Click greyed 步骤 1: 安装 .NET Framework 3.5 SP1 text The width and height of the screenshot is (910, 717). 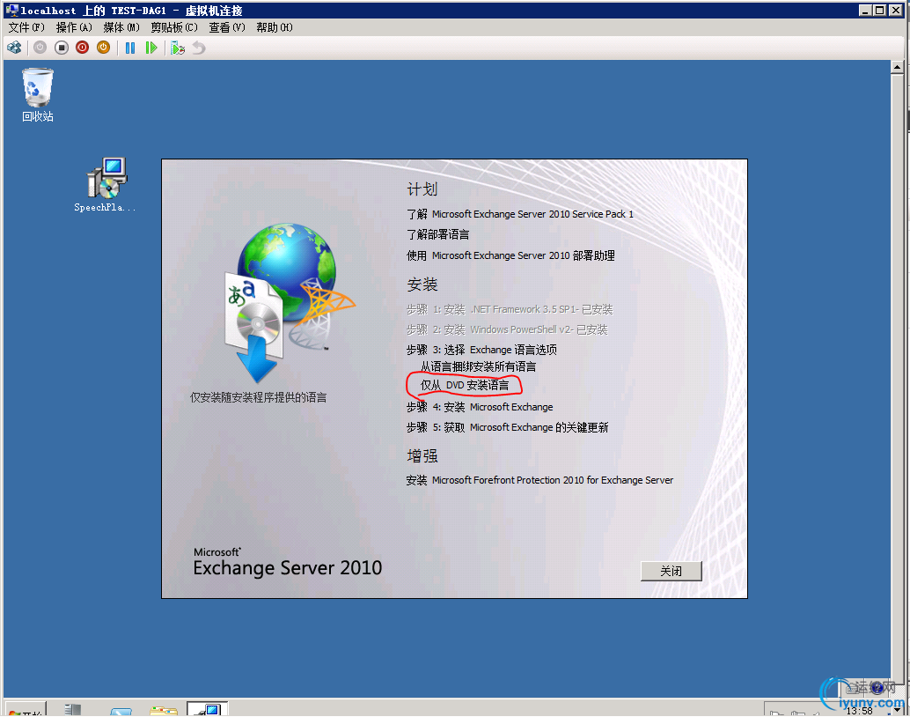[x=510, y=309]
